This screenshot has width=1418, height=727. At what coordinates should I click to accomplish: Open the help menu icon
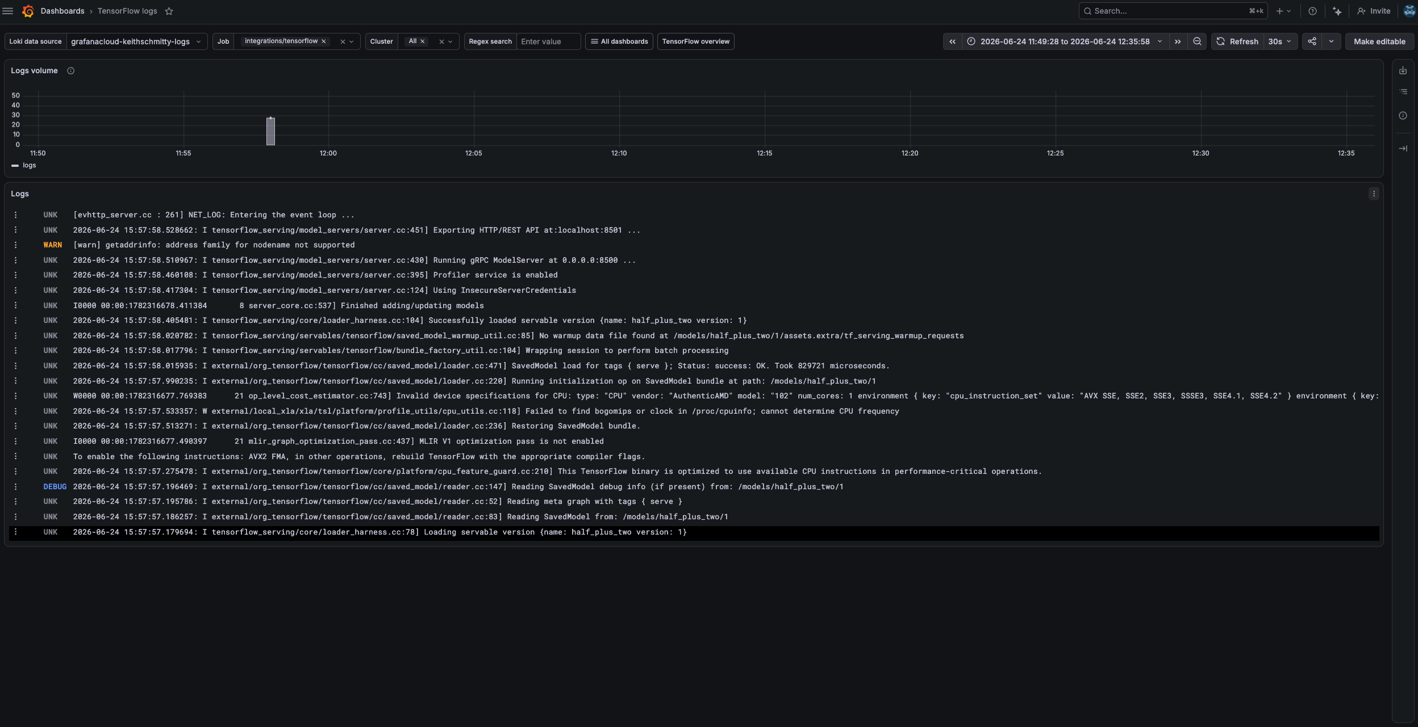[1312, 11]
